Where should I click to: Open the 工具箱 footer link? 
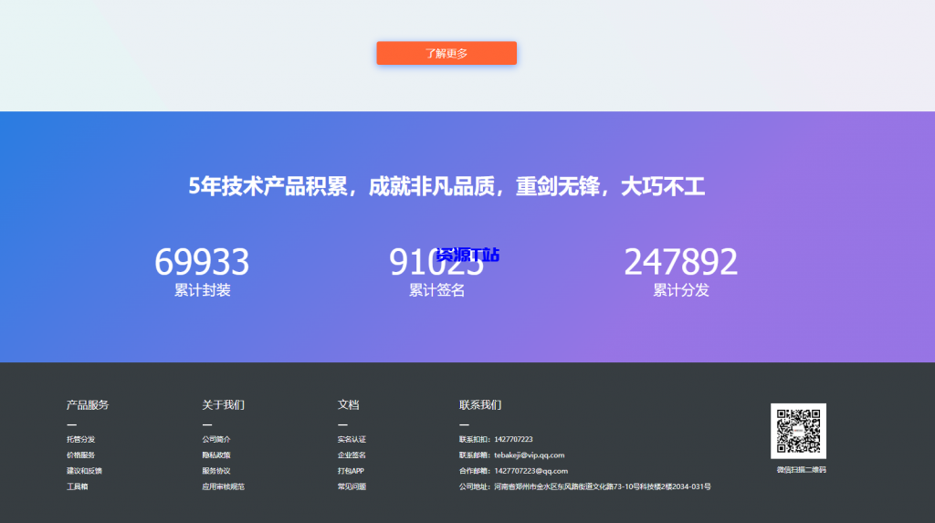coord(78,486)
